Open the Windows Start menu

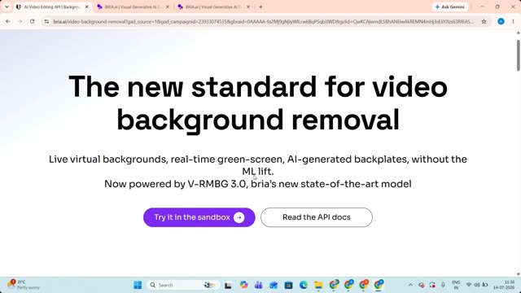coord(138,285)
